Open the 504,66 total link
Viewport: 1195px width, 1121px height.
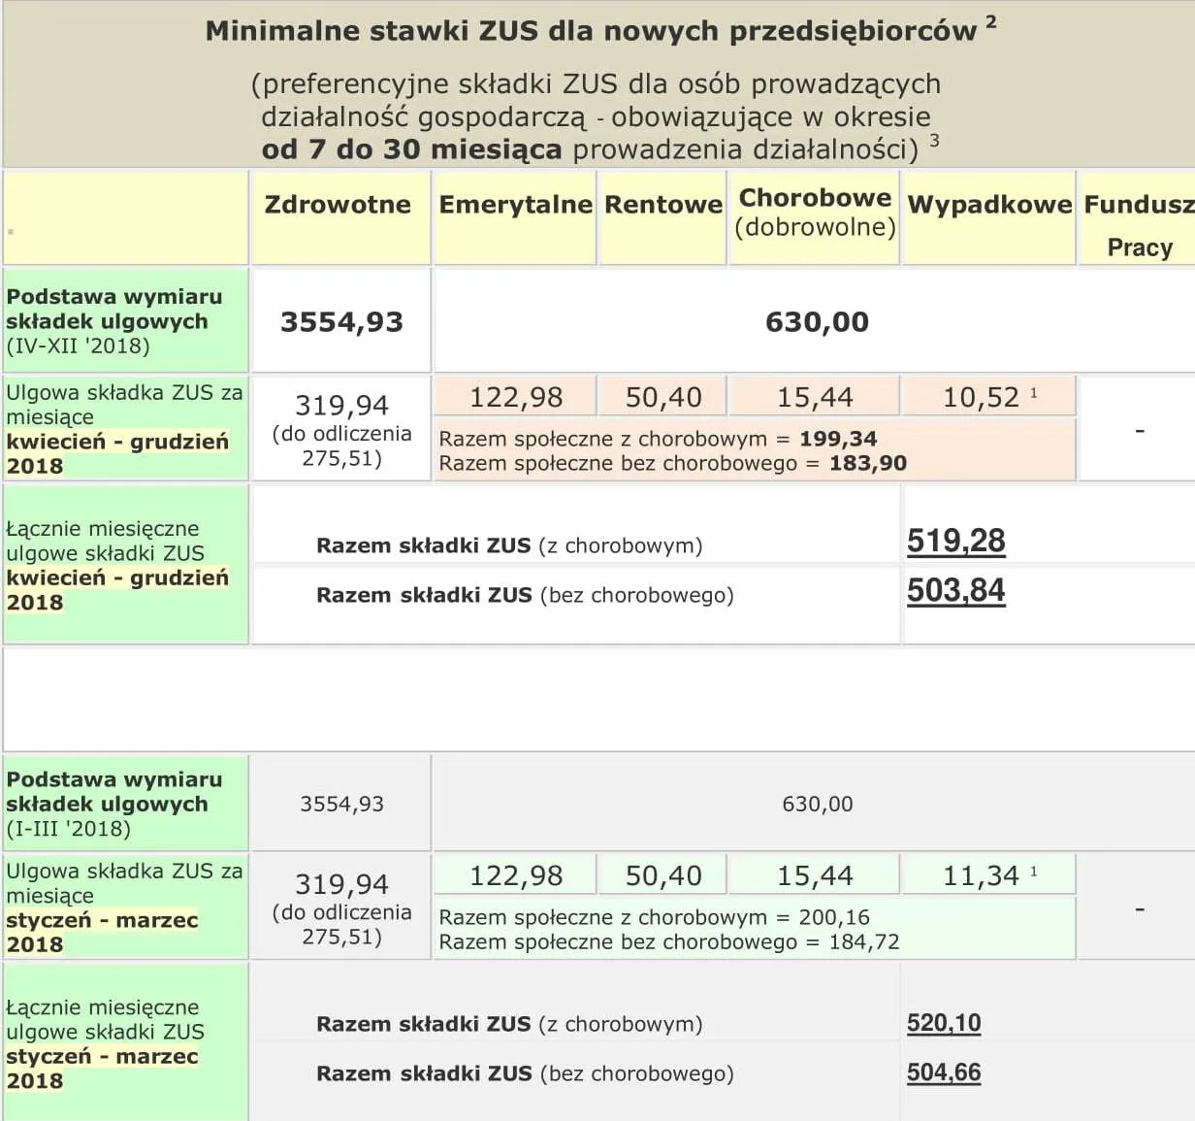[944, 1072]
